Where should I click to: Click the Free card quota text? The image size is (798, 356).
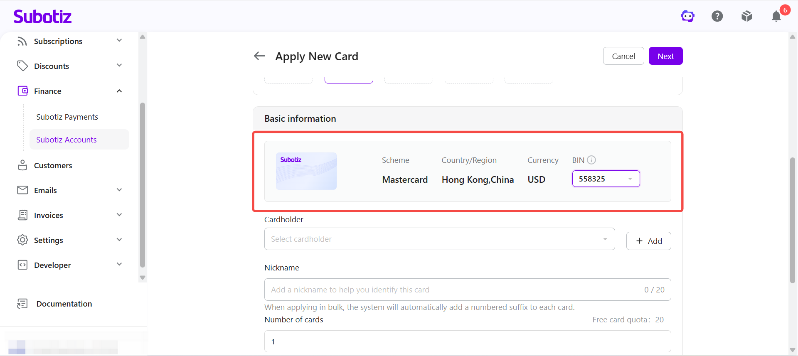click(628, 319)
